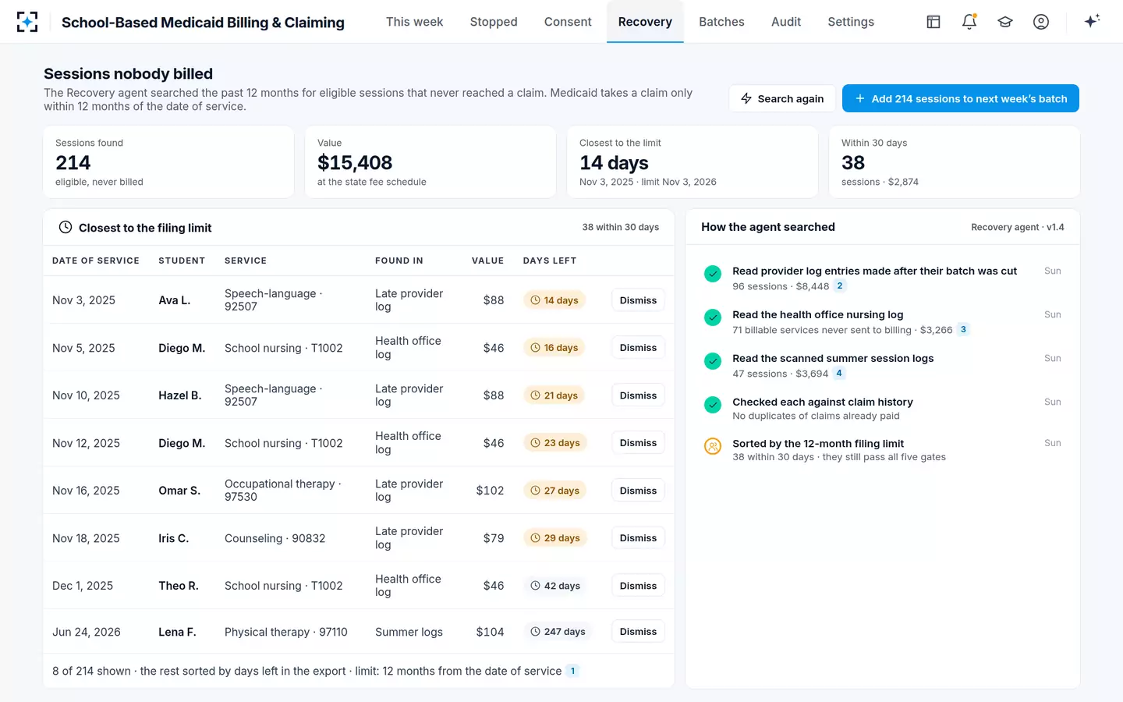1123x702 pixels.
Task: Open the user account icon
Action: tap(1041, 22)
